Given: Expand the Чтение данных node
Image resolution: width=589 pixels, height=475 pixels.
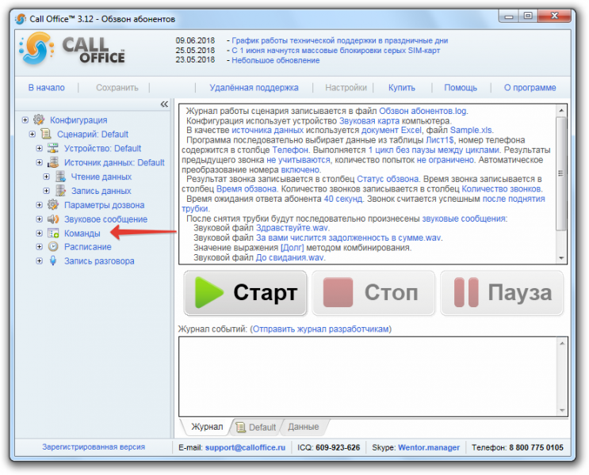Looking at the screenshot, I should (x=46, y=177).
